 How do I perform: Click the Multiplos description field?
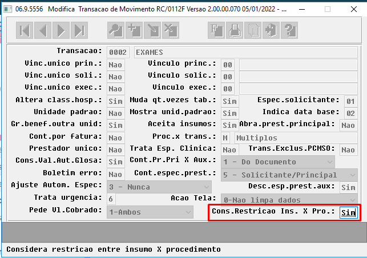point(296,138)
